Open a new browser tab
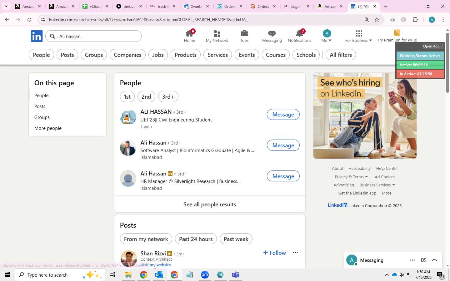The height and width of the screenshot is (281, 450). pyautogui.click(x=386, y=6)
